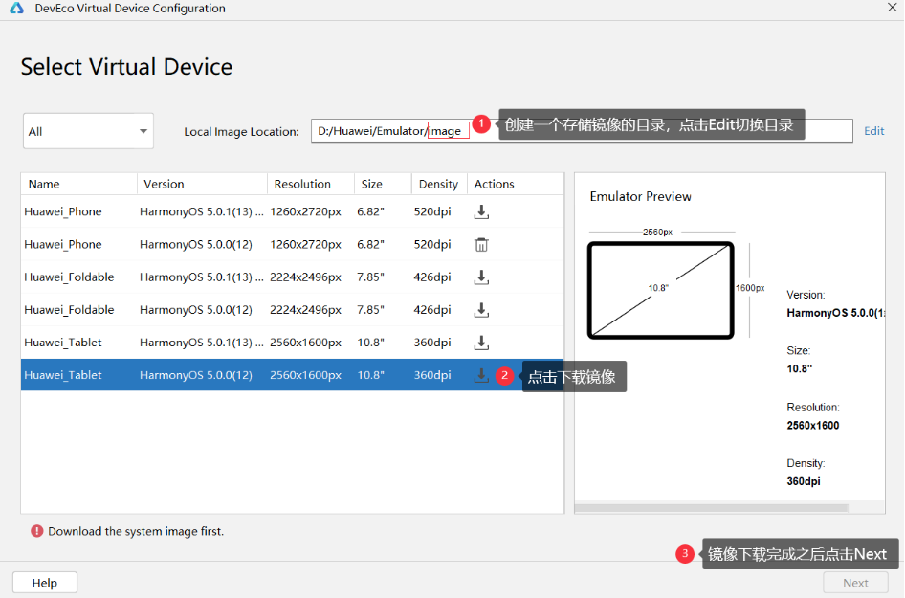Image resolution: width=905 pixels, height=598 pixels.
Task: Click the 360dpi density value in preview
Action: coord(804,481)
